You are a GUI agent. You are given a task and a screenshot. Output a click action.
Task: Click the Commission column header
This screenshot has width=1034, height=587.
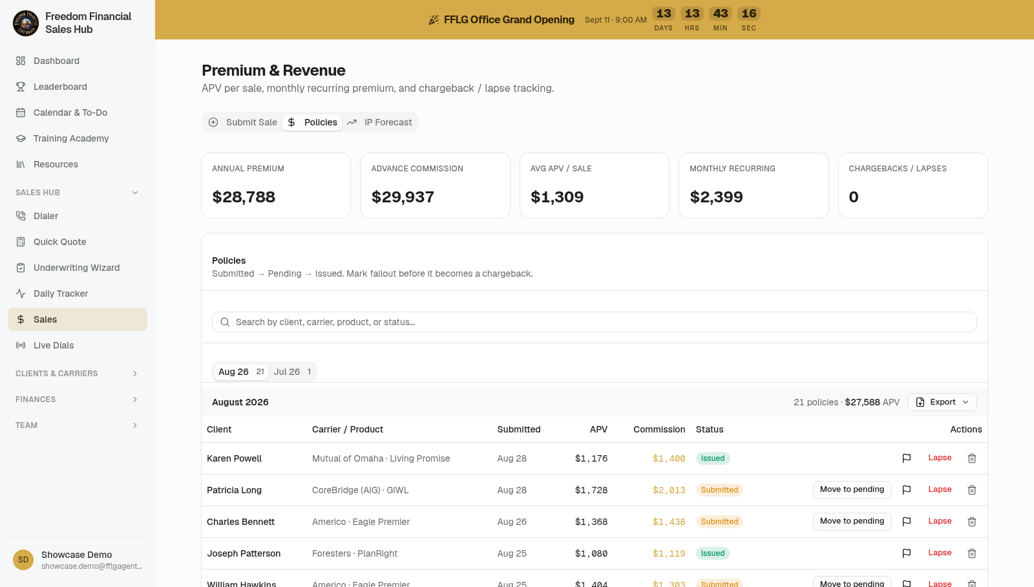[x=659, y=429]
